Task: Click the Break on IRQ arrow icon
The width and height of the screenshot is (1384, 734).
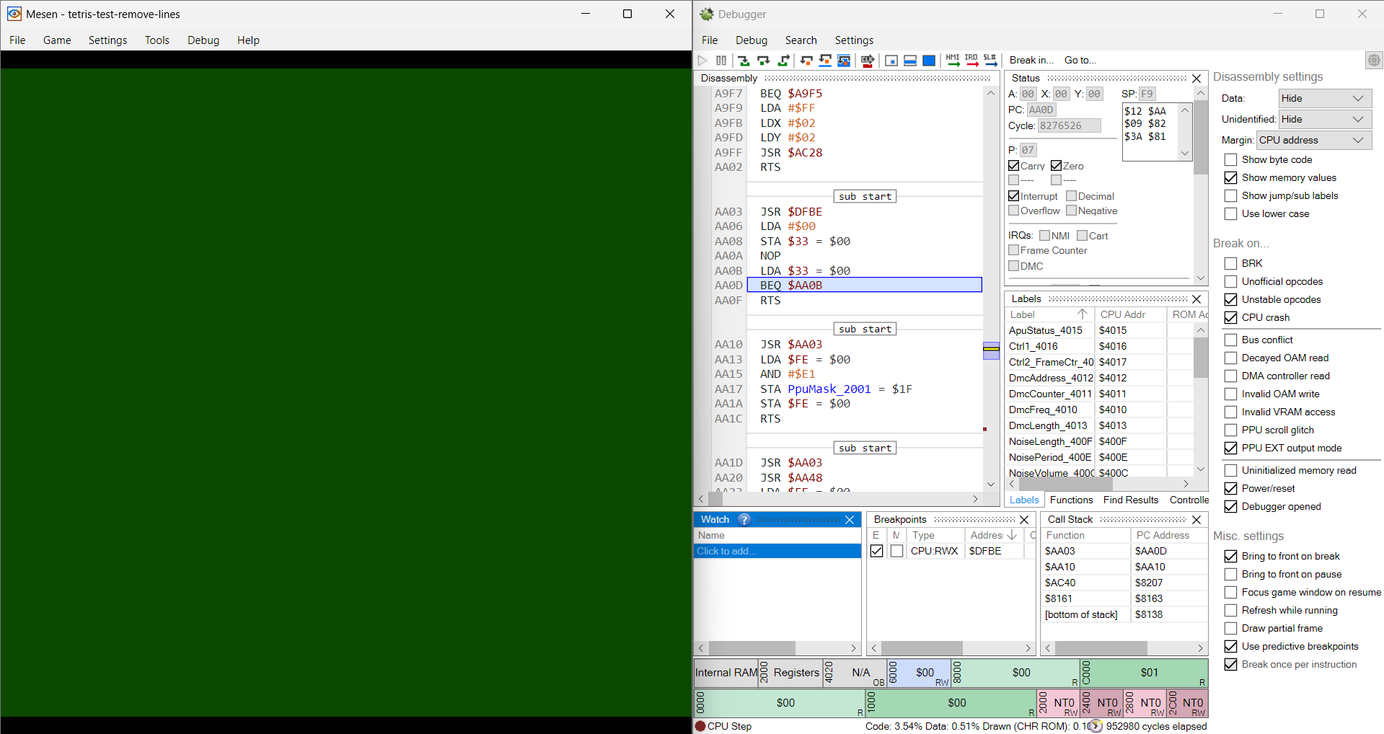Action: (971, 61)
